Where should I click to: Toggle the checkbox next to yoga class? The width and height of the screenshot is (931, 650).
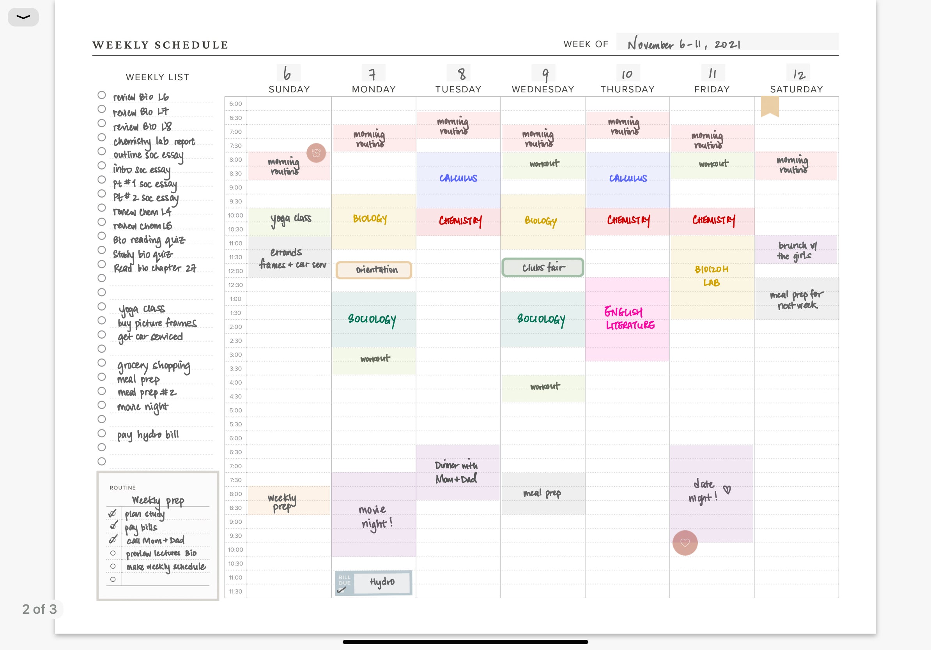click(99, 307)
